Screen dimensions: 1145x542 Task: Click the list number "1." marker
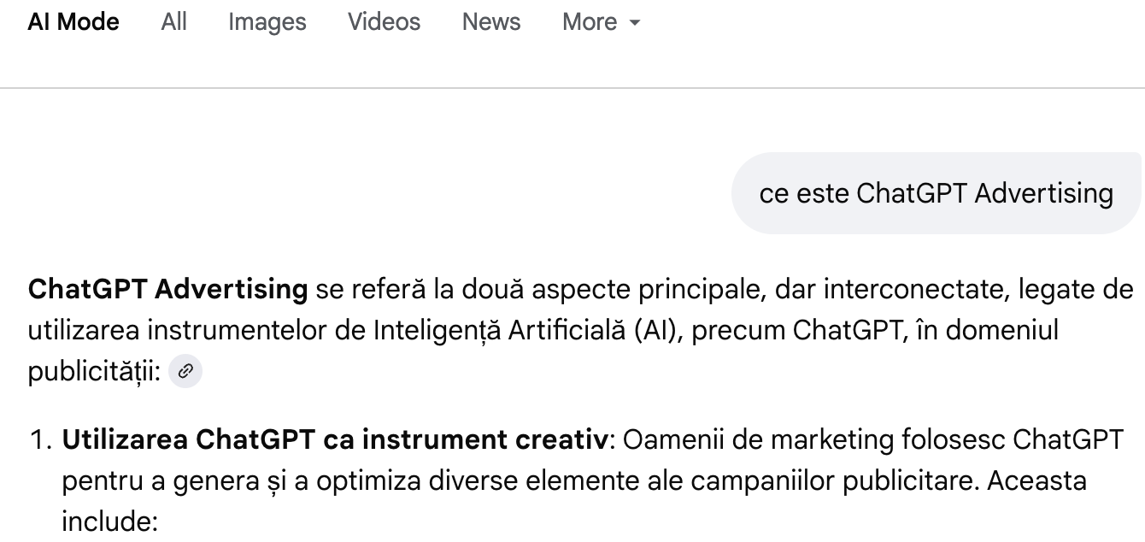pyautogui.click(x=42, y=439)
